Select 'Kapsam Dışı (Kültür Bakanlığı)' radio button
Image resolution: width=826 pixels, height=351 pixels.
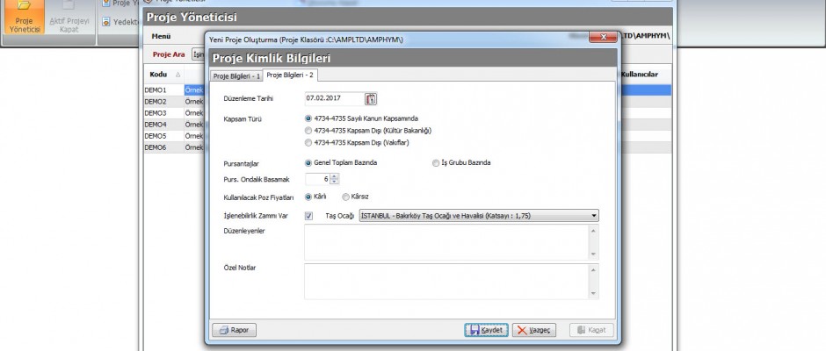(308, 130)
